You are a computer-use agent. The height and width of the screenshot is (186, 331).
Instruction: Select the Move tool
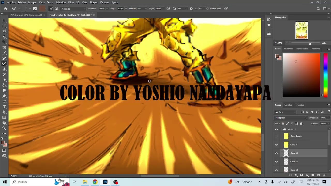click(x=4, y=21)
